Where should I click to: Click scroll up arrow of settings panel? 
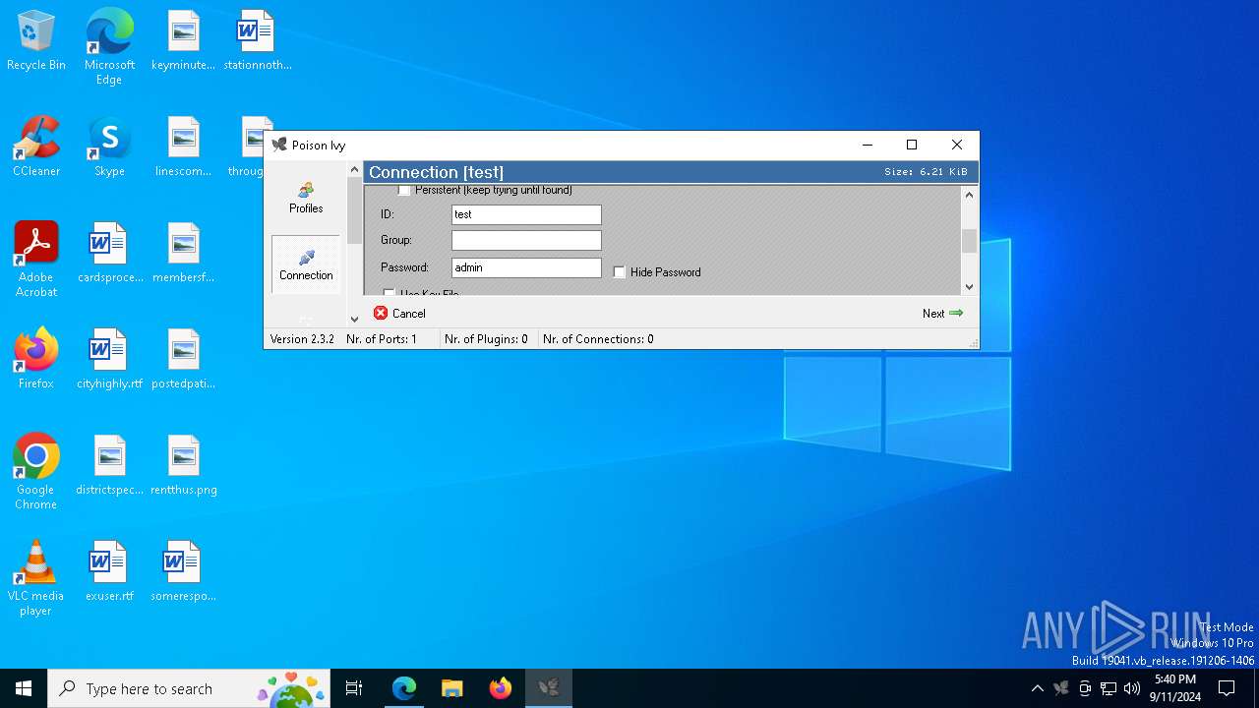[x=969, y=195]
